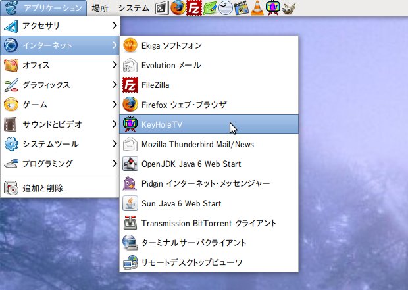Expand the プログラミング submenu arrow
This screenshot has width=408, height=290.
coord(115,164)
